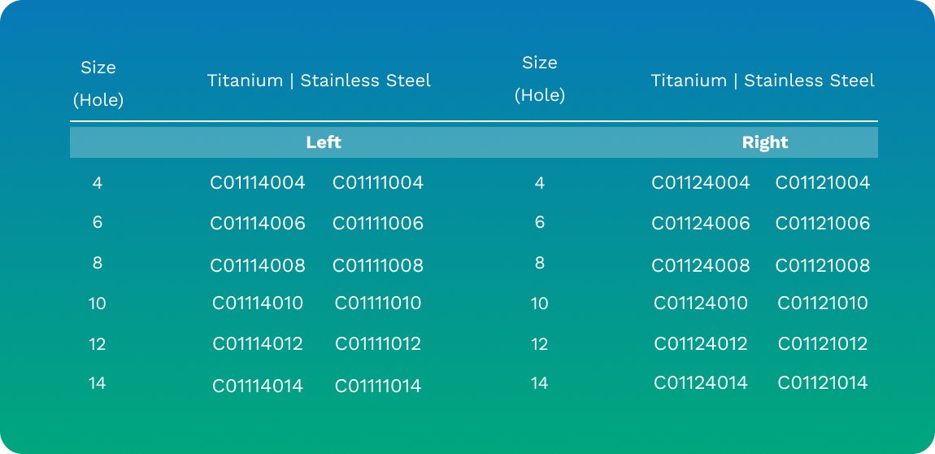
Task: Select stainless steel right code C01121010
Action: tap(823, 303)
